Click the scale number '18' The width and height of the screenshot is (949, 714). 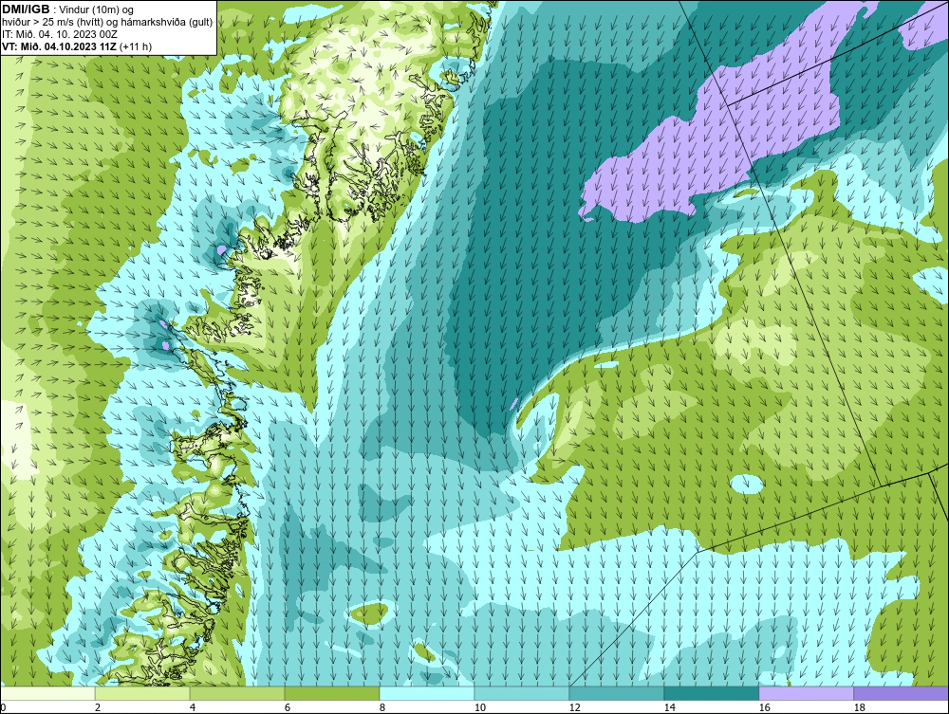[x=860, y=707]
